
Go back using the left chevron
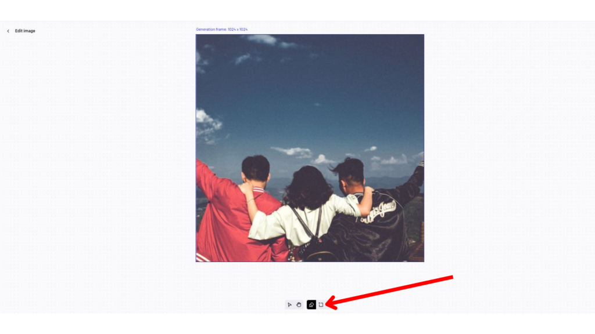tap(8, 31)
